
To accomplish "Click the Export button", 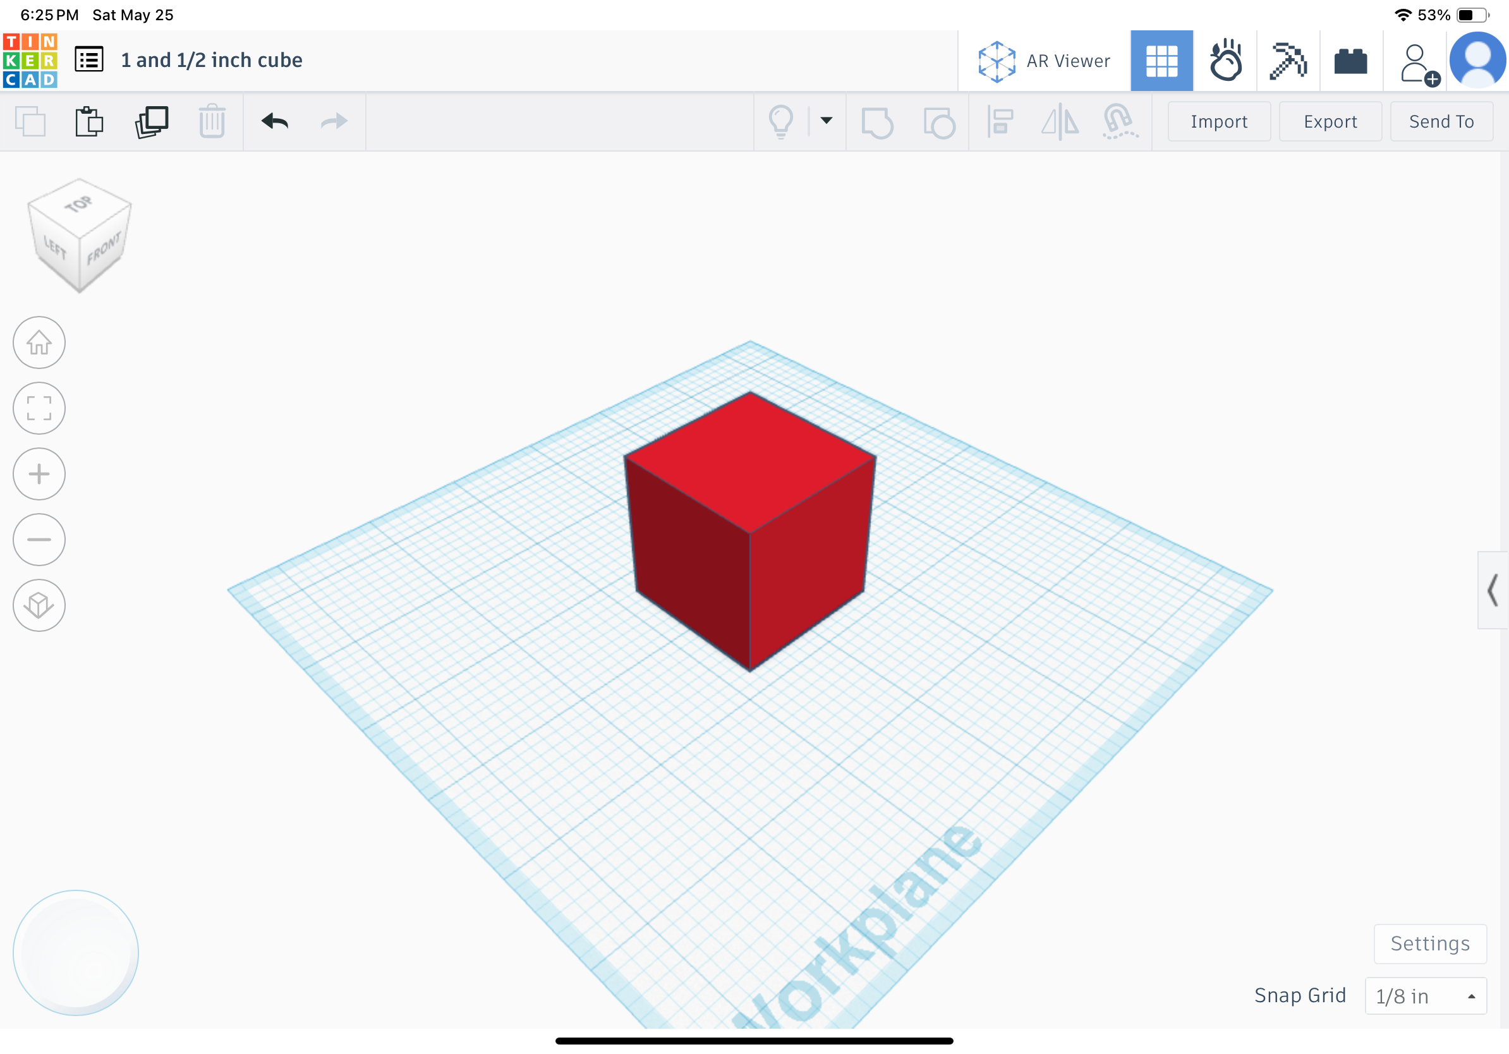I will tap(1330, 121).
